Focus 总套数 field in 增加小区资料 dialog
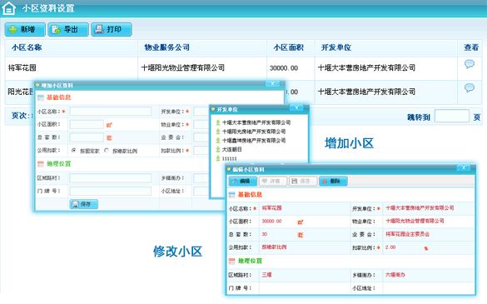 [x=87, y=137]
